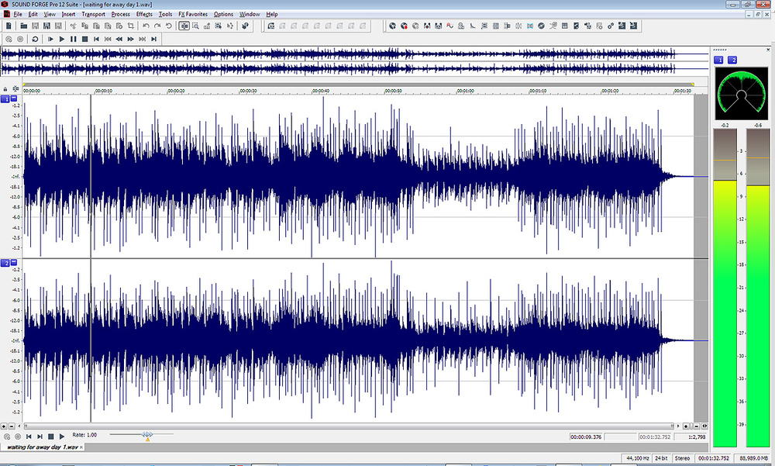This screenshot has height=466, width=775.
Task: Click Go to End transport button
Action: coord(153,39)
